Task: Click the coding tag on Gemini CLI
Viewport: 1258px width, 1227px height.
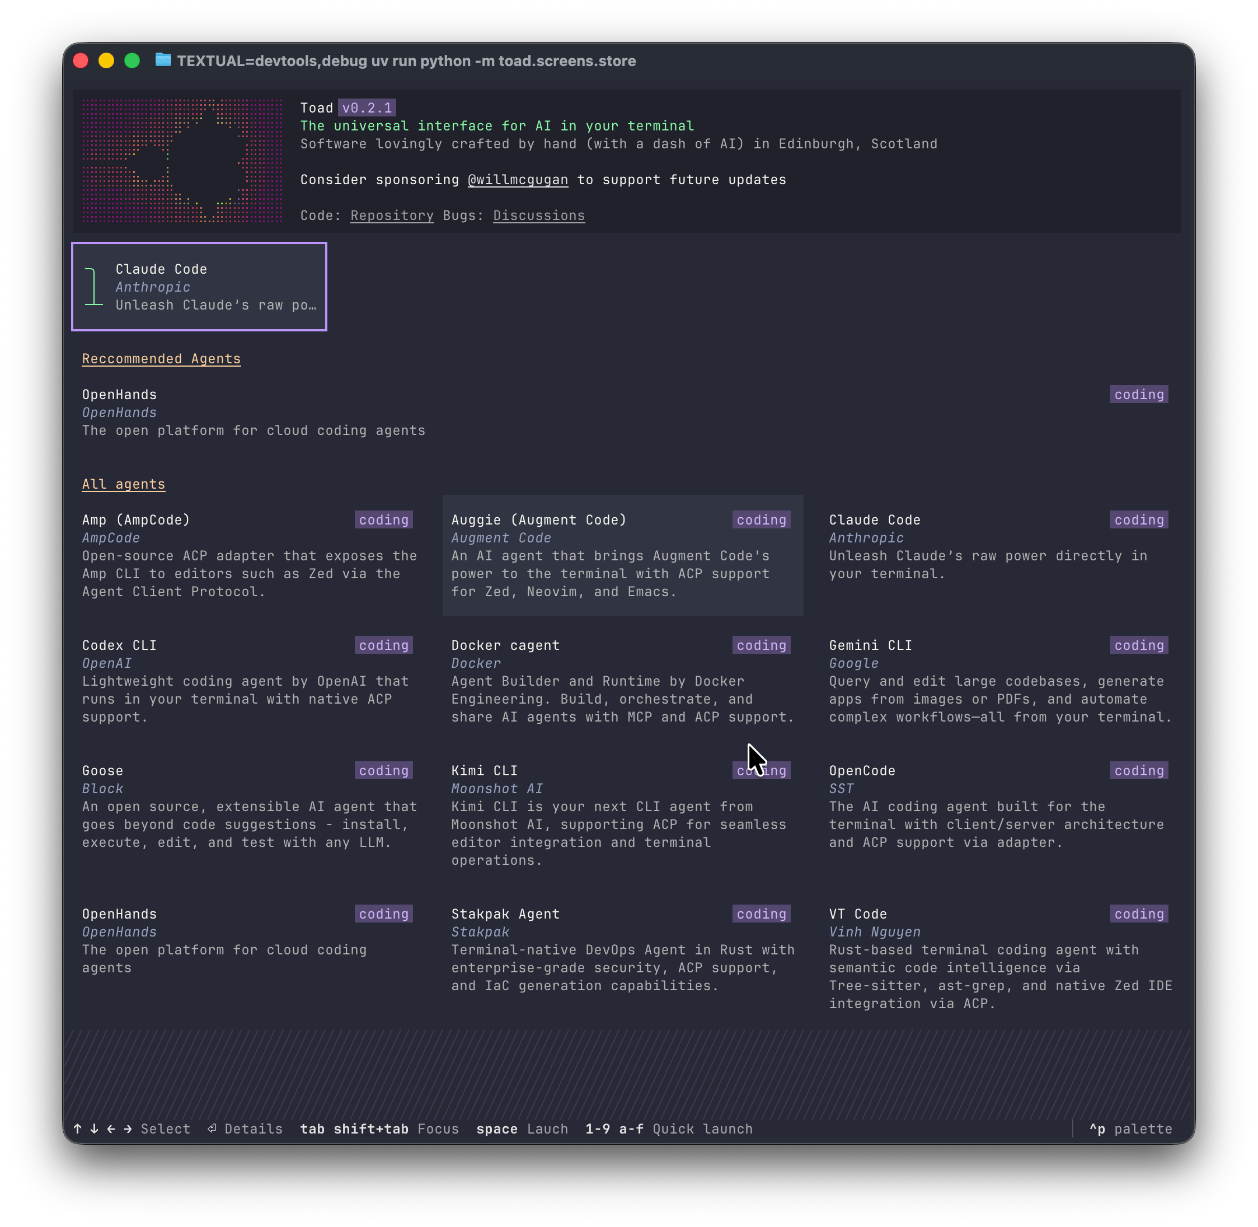Action: pos(1138,645)
